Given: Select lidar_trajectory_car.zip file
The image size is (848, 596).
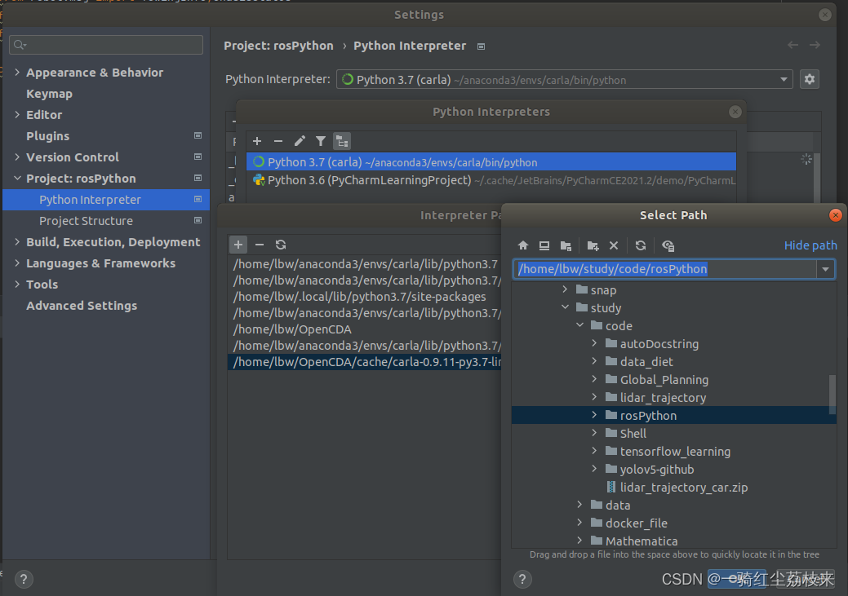Looking at the screenshot, I should [684, 487].
